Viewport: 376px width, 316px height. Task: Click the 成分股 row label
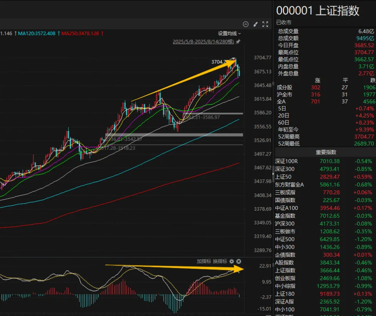[x=284, y=87]
